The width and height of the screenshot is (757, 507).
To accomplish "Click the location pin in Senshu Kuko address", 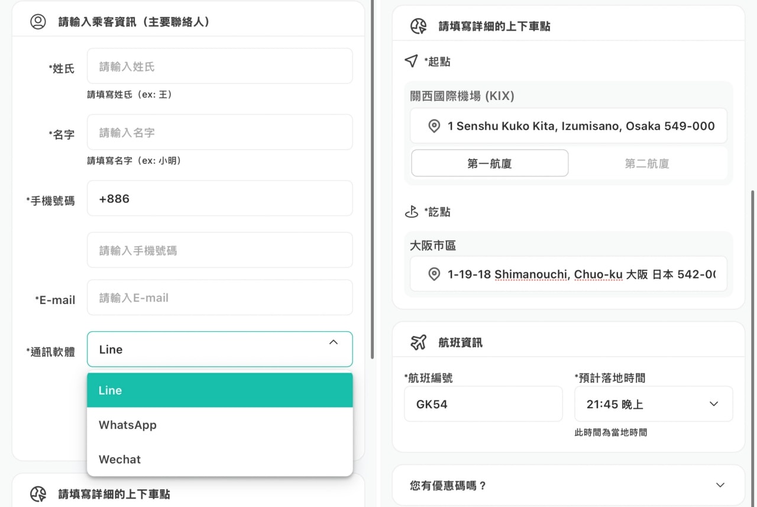I will [434, 126].
